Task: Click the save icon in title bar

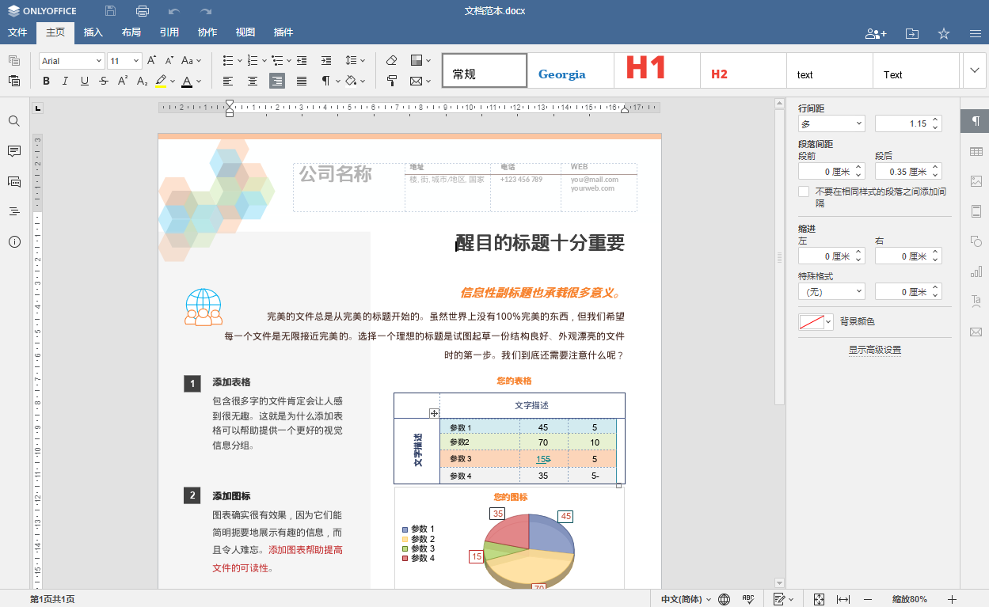Action: [111, 11]
